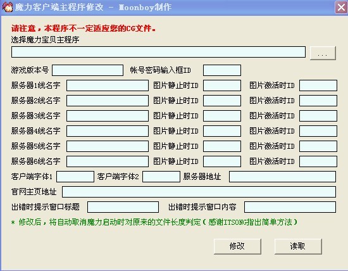
Task: Click the red warning text 请注意，本程序不一定适应您的CG文件
Action: coord(84,28)
